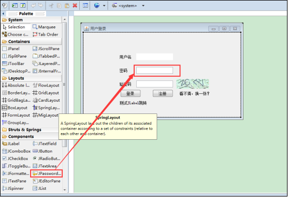Click the 用户名 text field
Viewport: 288px width, 197px height.
click(x=154, y=57)
